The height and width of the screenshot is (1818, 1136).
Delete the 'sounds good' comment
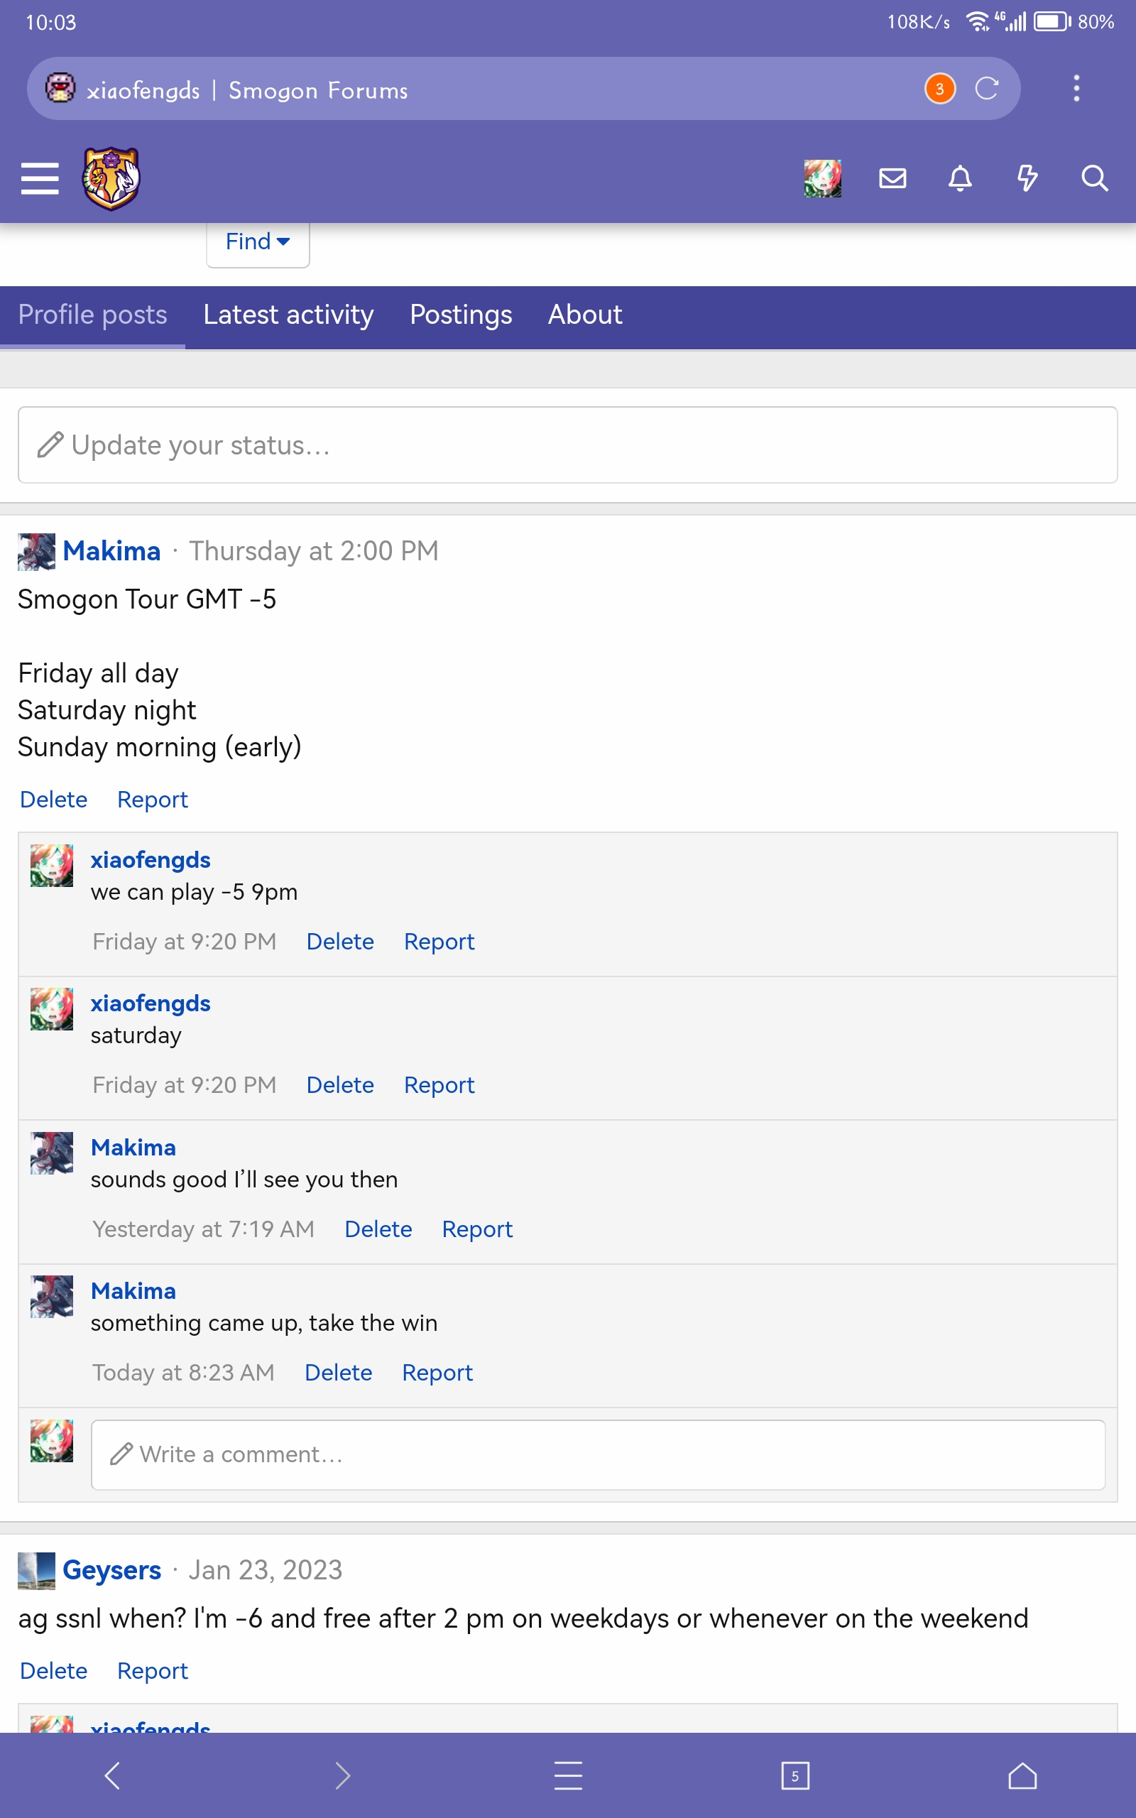tap(378, 1229)
